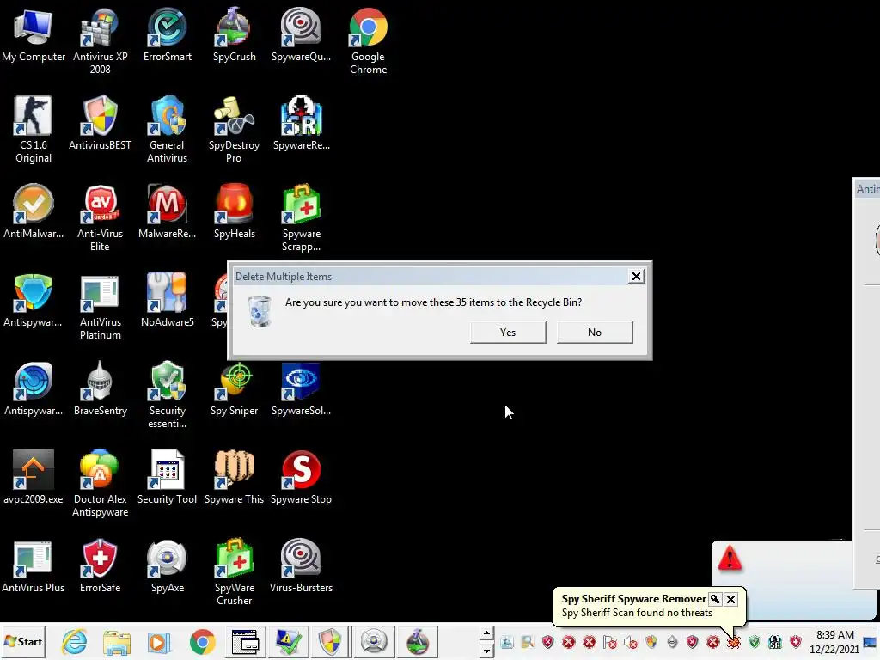Select the SpywareRe... desktop shortcut
880x660 pixels.
301,125
